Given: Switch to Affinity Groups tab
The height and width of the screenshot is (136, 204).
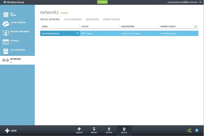Looking at the screenshot, I should (x=111, y=19).
